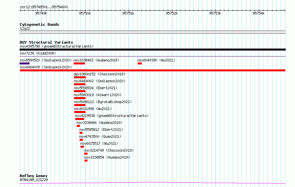Select the long red nsv6464009 variant bar
The image size is (295, 187).
coord(152,70)
